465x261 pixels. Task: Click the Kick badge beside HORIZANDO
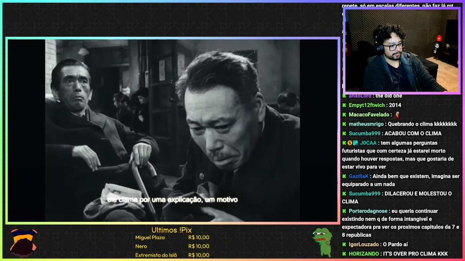[x=344, y=254]
